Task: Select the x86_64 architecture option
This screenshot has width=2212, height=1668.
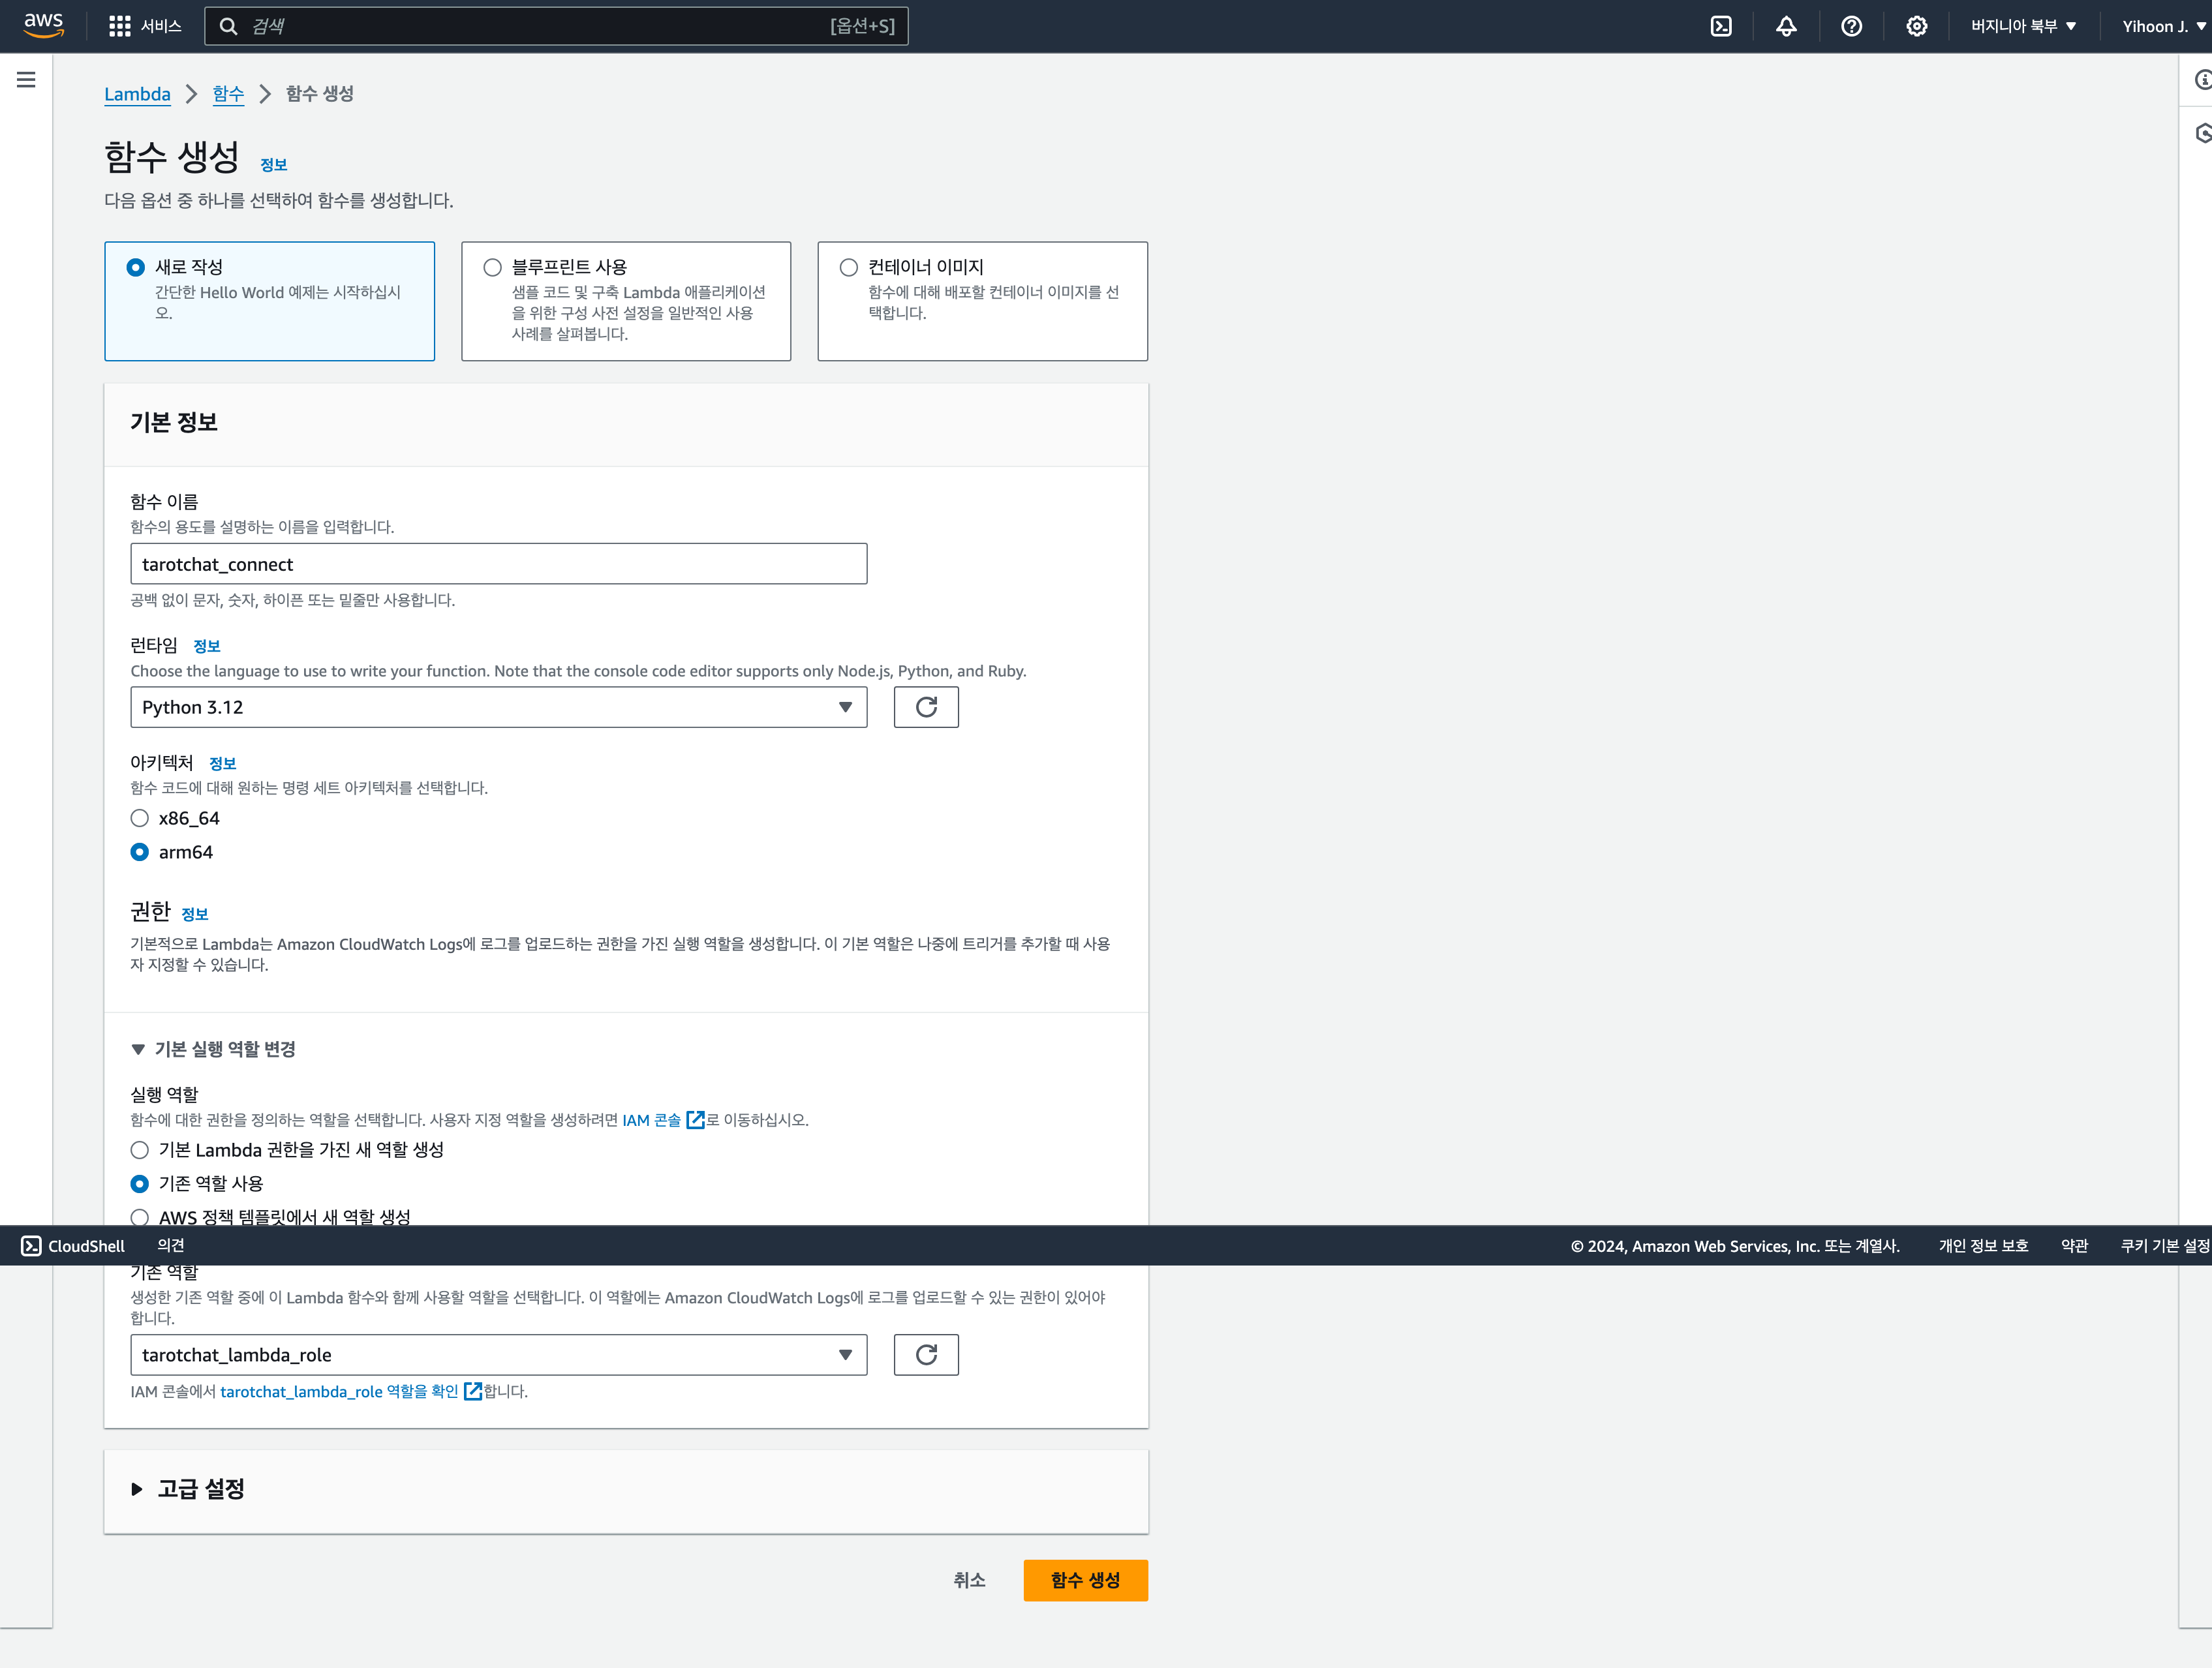Action: click(x=140, y=818)
